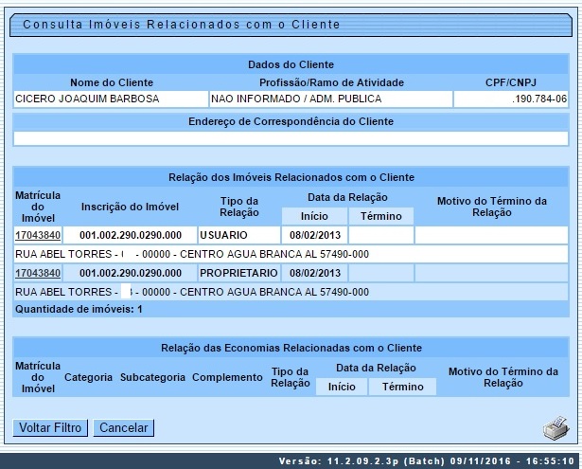Image resolution: width=582 pixels, height=469 pixels.
Task: Click the Voltar Filtro button
Action: pos(50,427)
